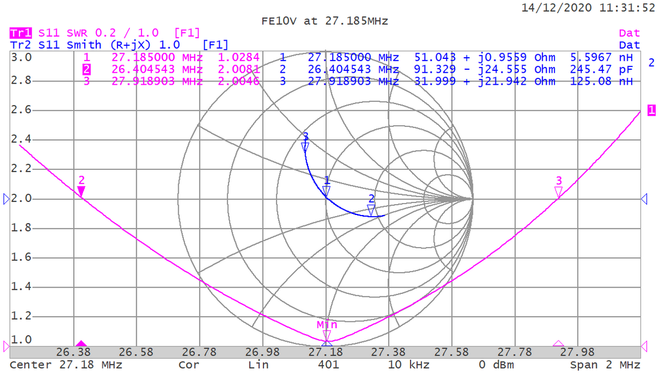Viewport: 662px width, 382px height.
Task: Select the highlighted Tr1 trace label
Action: tap(21, 33)
